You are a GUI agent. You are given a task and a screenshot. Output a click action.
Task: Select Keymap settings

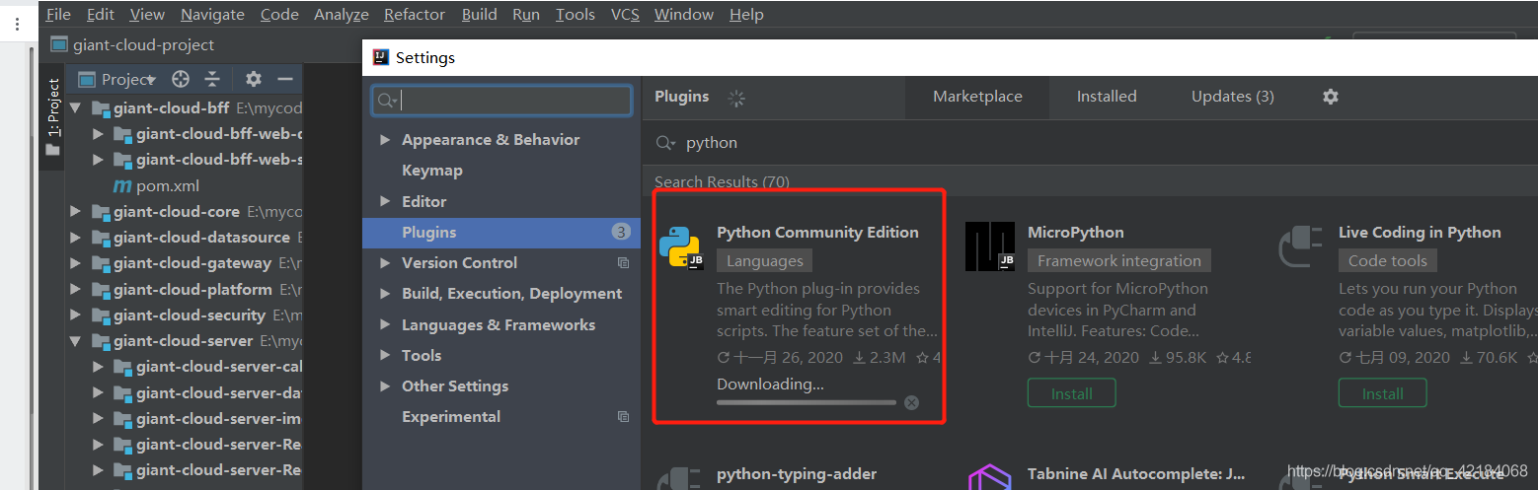tap(431, 171)
